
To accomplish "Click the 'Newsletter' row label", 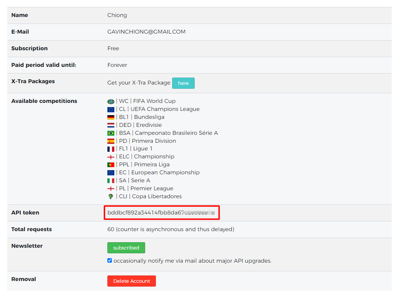I will pyautogui.click(x=27, y=246).
